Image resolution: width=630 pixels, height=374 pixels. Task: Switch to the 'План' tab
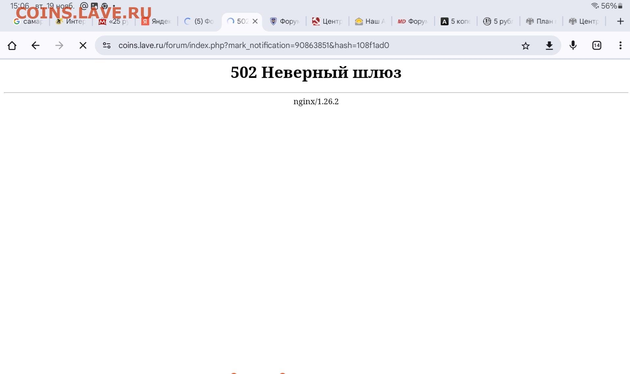pos(542,21)
